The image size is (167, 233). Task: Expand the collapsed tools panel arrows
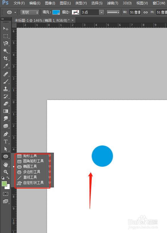click(3, 19)
